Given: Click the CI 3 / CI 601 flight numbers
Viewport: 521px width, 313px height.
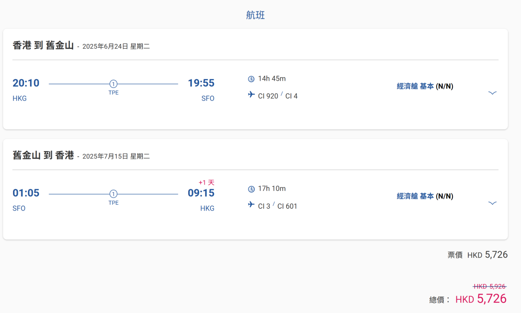Looking at the screenshot, I should 278,206.
